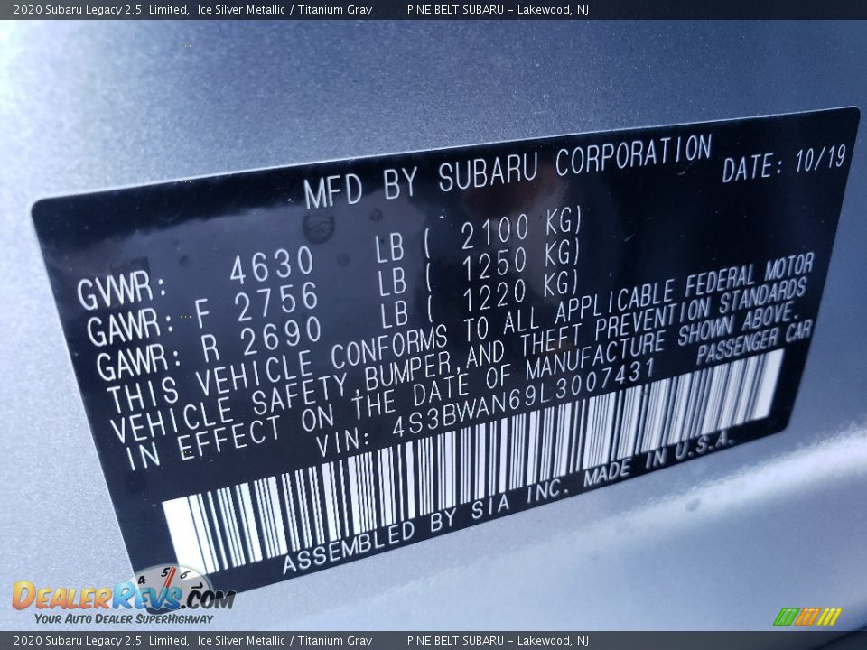Select the GVWR value "4630"
The image size is (867, 650).
coord(272,264)
